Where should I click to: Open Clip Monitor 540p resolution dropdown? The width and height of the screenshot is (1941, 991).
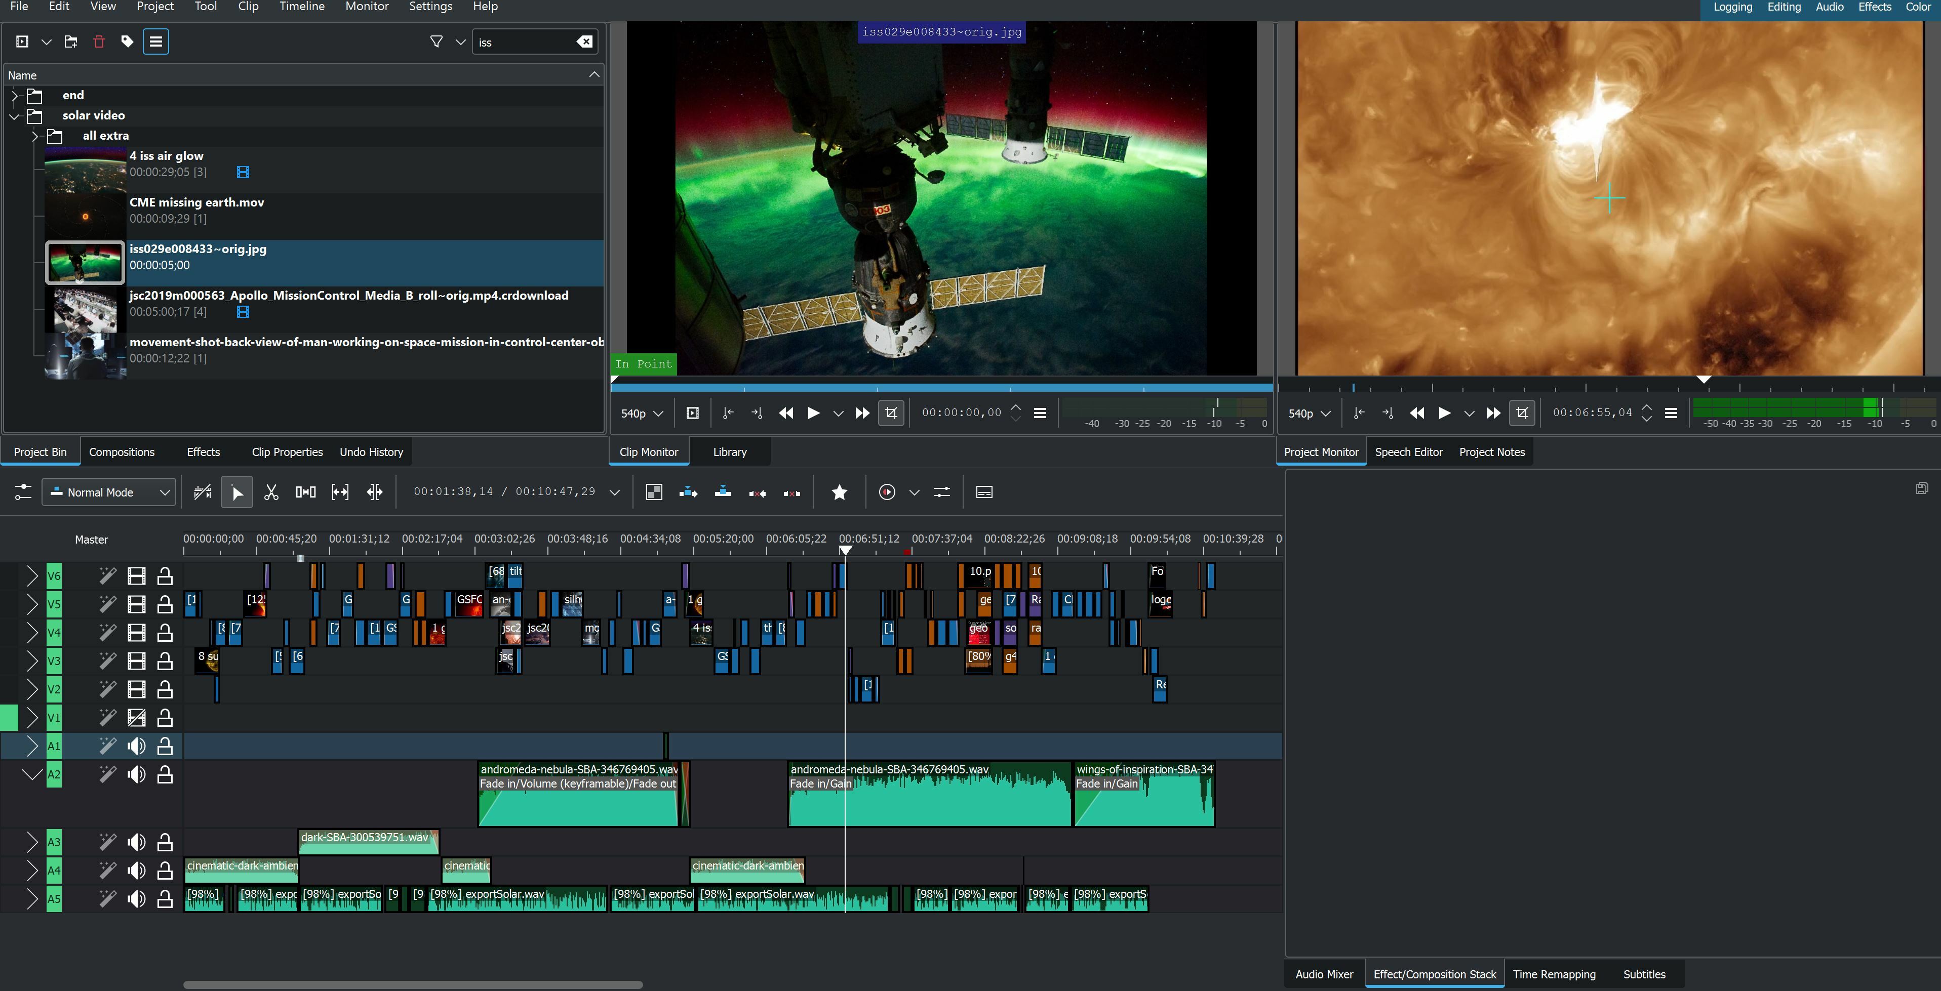click(642, 414)
